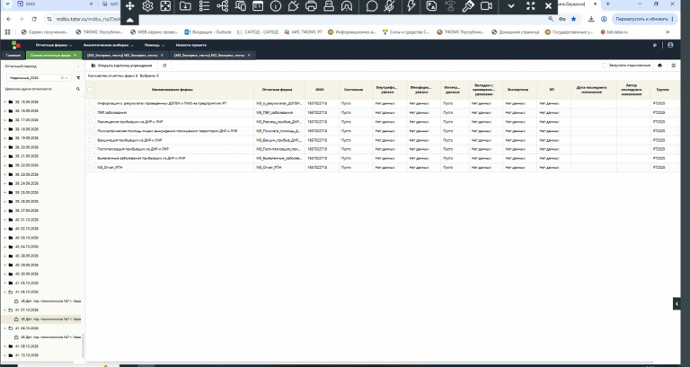This screenshot has width=690, height=367.
Task: Click the search icon in Цепочки сдачи отчетности
Action: [x=78, y=89]
